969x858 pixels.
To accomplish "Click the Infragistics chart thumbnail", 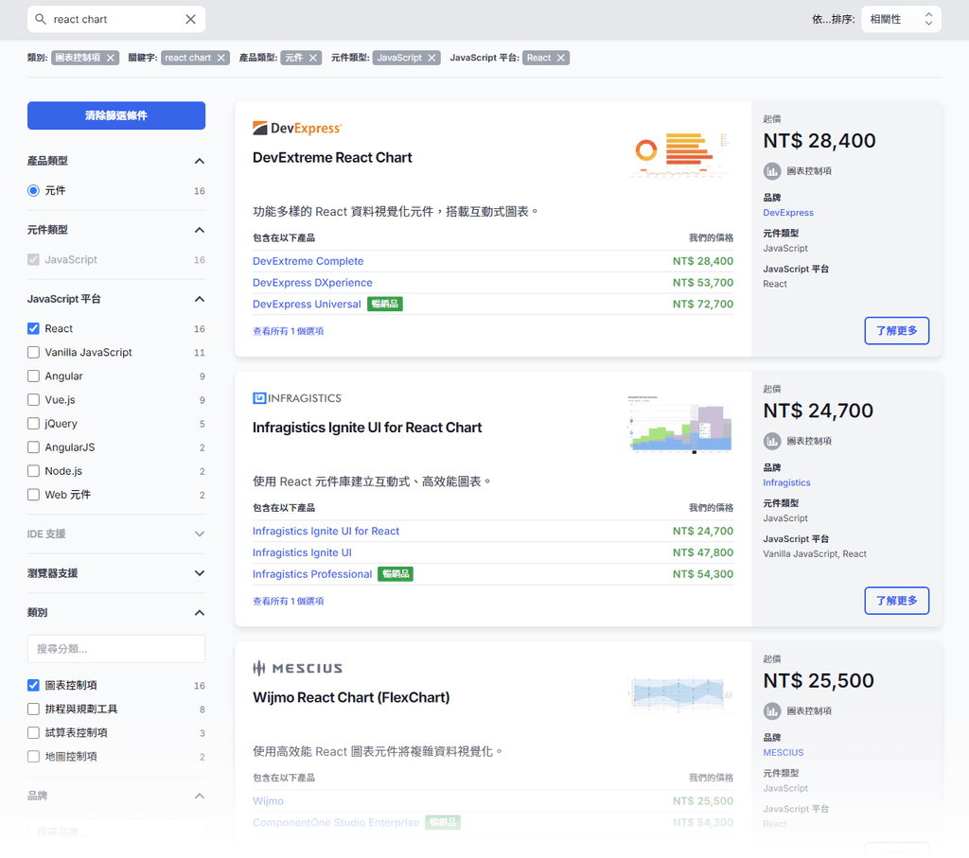I will [681, 425].
